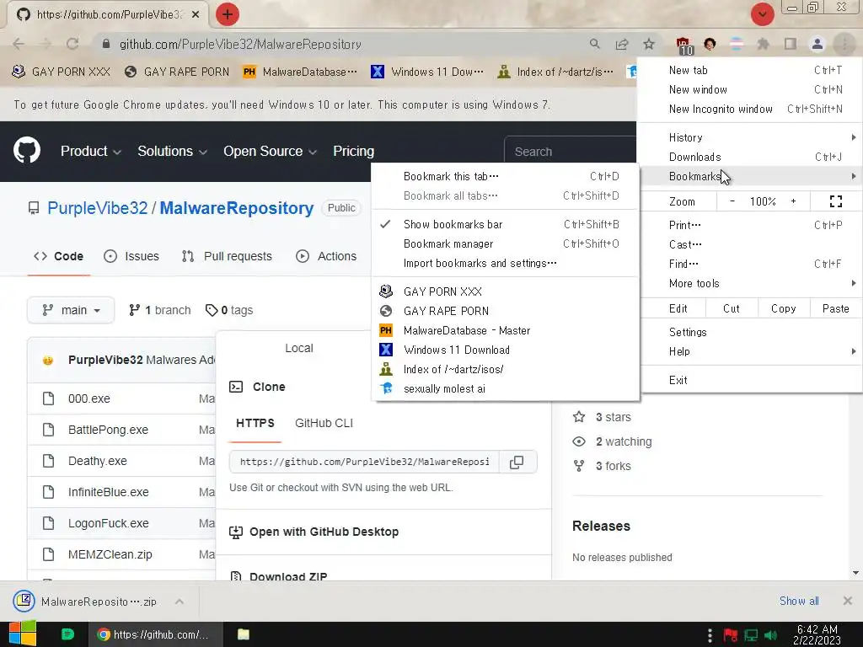This screenshot has width=863, height=647.
Task: Click the file icon beside 000.exe
Action: click(x=48, y=398)
